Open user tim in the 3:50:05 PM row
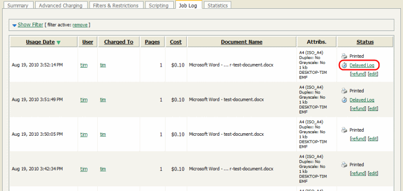Image resolution: width=403 pixels, height=191 pixels. [x=84, y=134]
